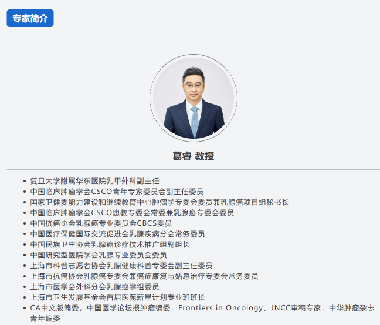The height and width of the screenshot is (325, 380).
Task: Click the 上海市医学会外科分会 entry
Action: pyautogui.click(x=94, y=287)
